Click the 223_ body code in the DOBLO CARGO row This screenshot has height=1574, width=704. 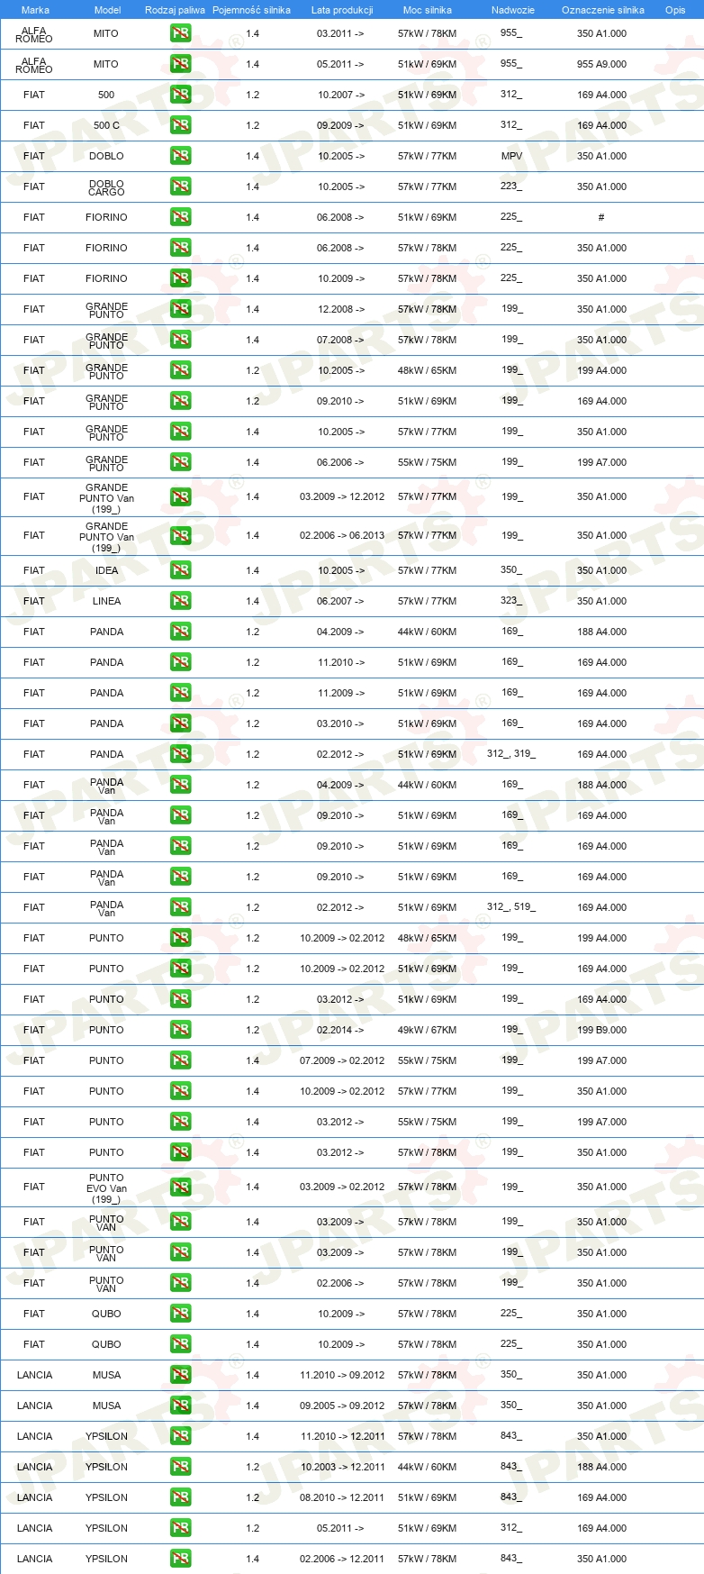click(511, 187)
